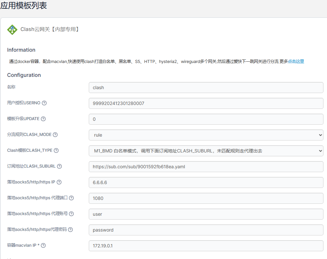Screen dimensions: 327x259
Task: Click the proxy password input field
Action: point(206,230)
